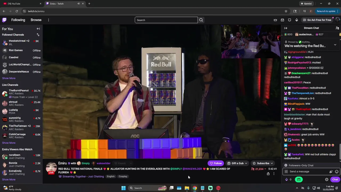Open the Subscribe dropdown button
The image size is (341, 192).
(263, 163)
